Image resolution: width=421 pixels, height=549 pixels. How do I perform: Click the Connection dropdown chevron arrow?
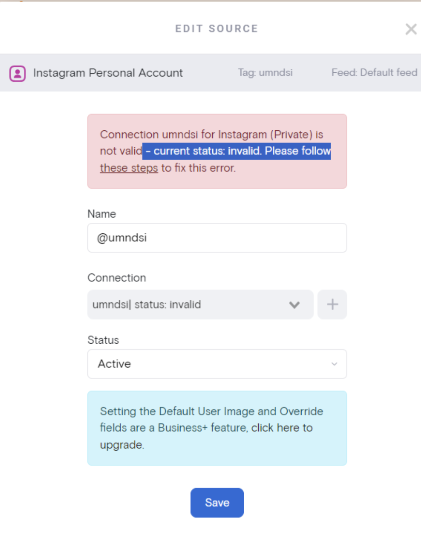[294, 305]
